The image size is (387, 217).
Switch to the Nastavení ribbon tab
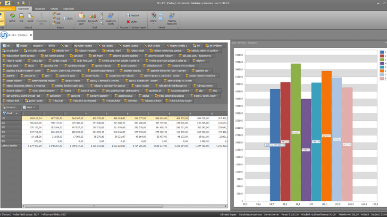pos(40,8)
